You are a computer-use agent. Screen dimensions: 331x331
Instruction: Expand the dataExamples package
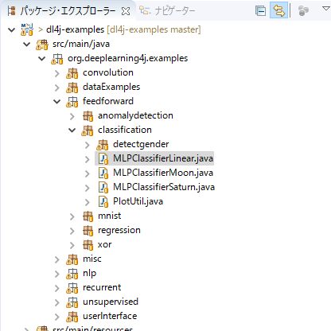point(57,88)
